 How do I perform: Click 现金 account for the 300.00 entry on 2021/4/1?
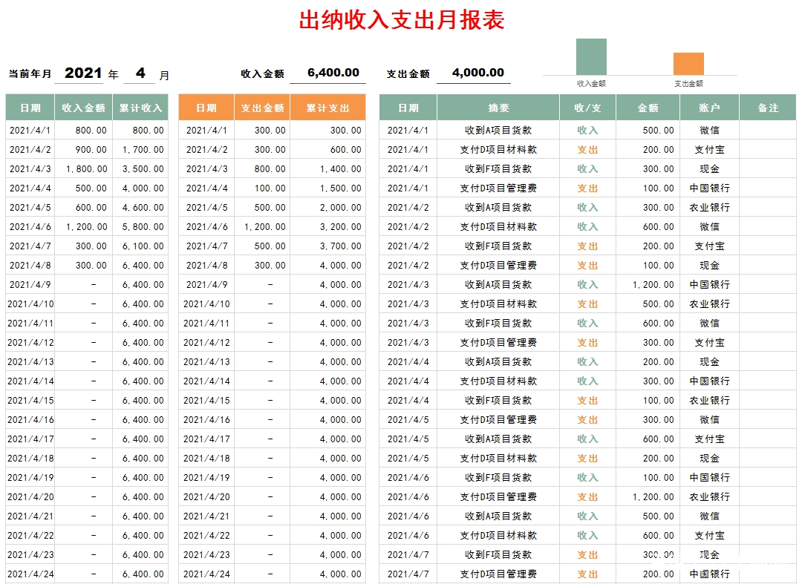click(709, 168)
